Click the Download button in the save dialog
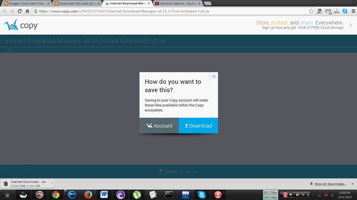357x200 pixels. click(x=198, y=126)
